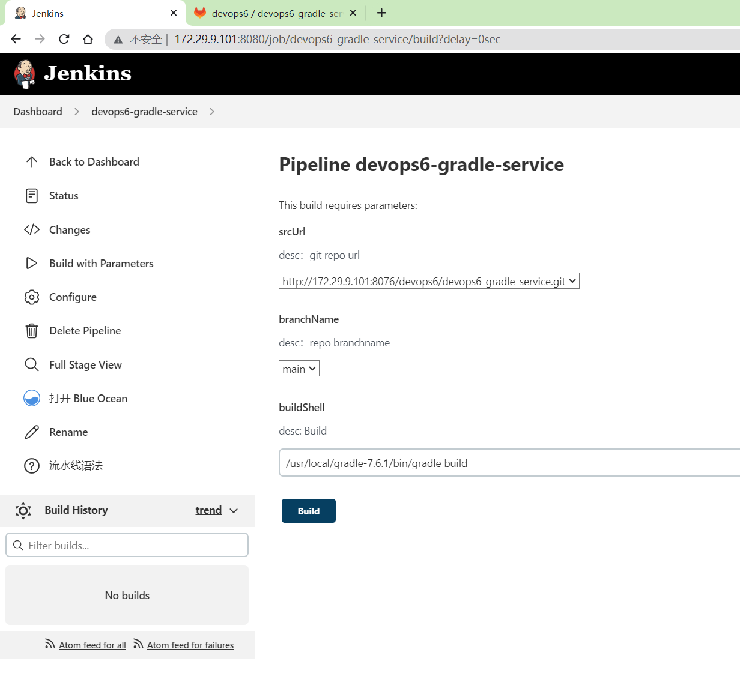Click the pencil icon for Rename
Viewport: 740px width, 697px height.
pos(32,432)
